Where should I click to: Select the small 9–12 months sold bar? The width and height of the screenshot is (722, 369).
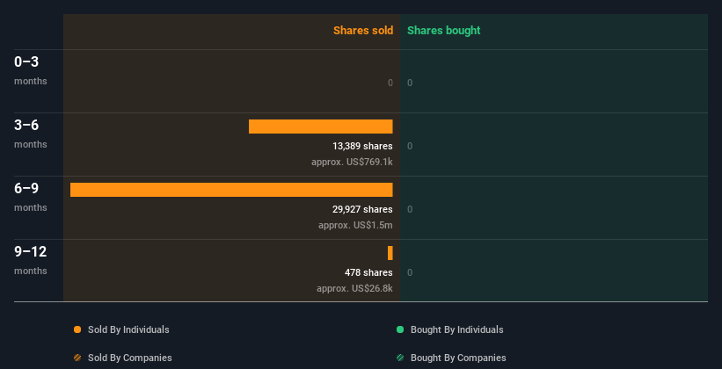(390, 253)
